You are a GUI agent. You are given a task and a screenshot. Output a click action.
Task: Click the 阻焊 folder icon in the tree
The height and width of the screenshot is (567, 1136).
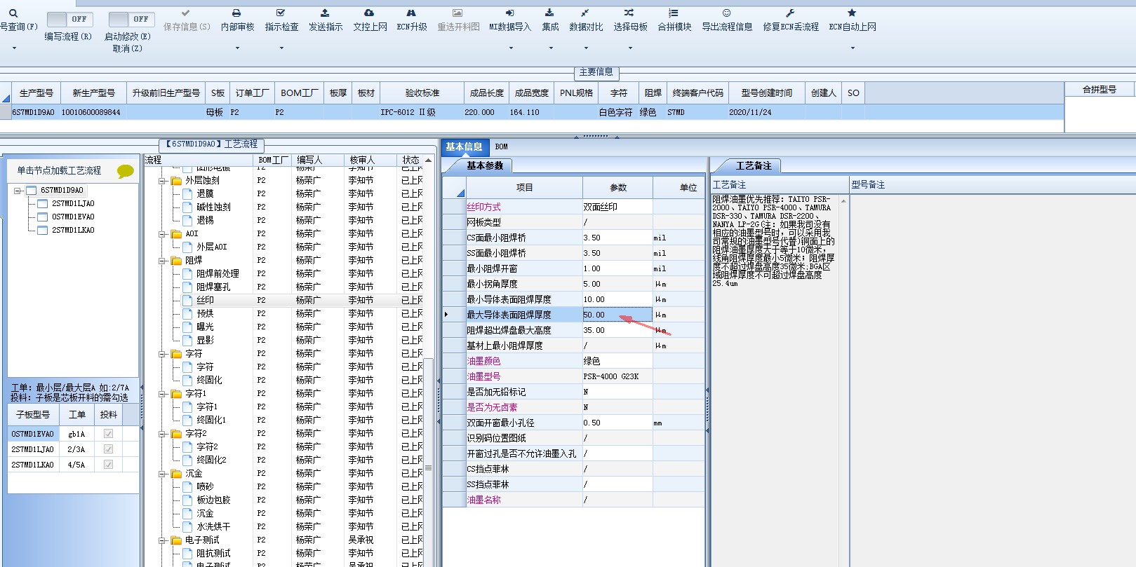(x=177, y=261)
